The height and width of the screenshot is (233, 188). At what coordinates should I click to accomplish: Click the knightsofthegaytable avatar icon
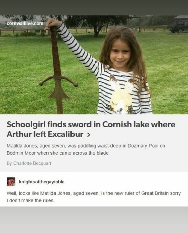11,182
